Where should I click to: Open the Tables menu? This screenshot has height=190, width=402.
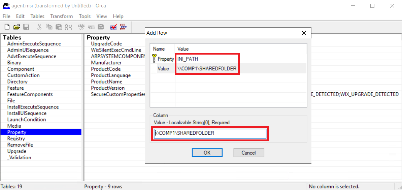(x=37, y=16)
